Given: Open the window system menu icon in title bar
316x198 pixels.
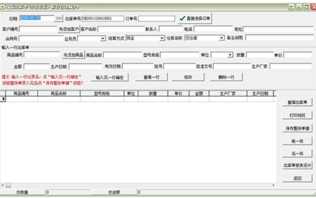Looking at the screenshot, I should 3,7.
